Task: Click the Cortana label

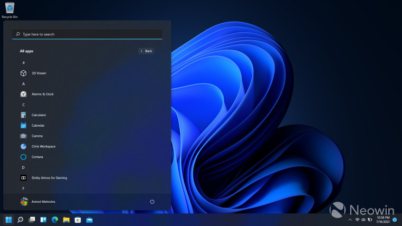Action: (x=37, y=157)
